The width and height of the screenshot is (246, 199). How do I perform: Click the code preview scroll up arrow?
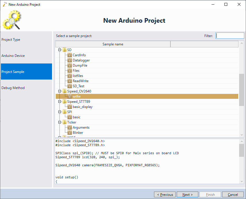point(242,142)
